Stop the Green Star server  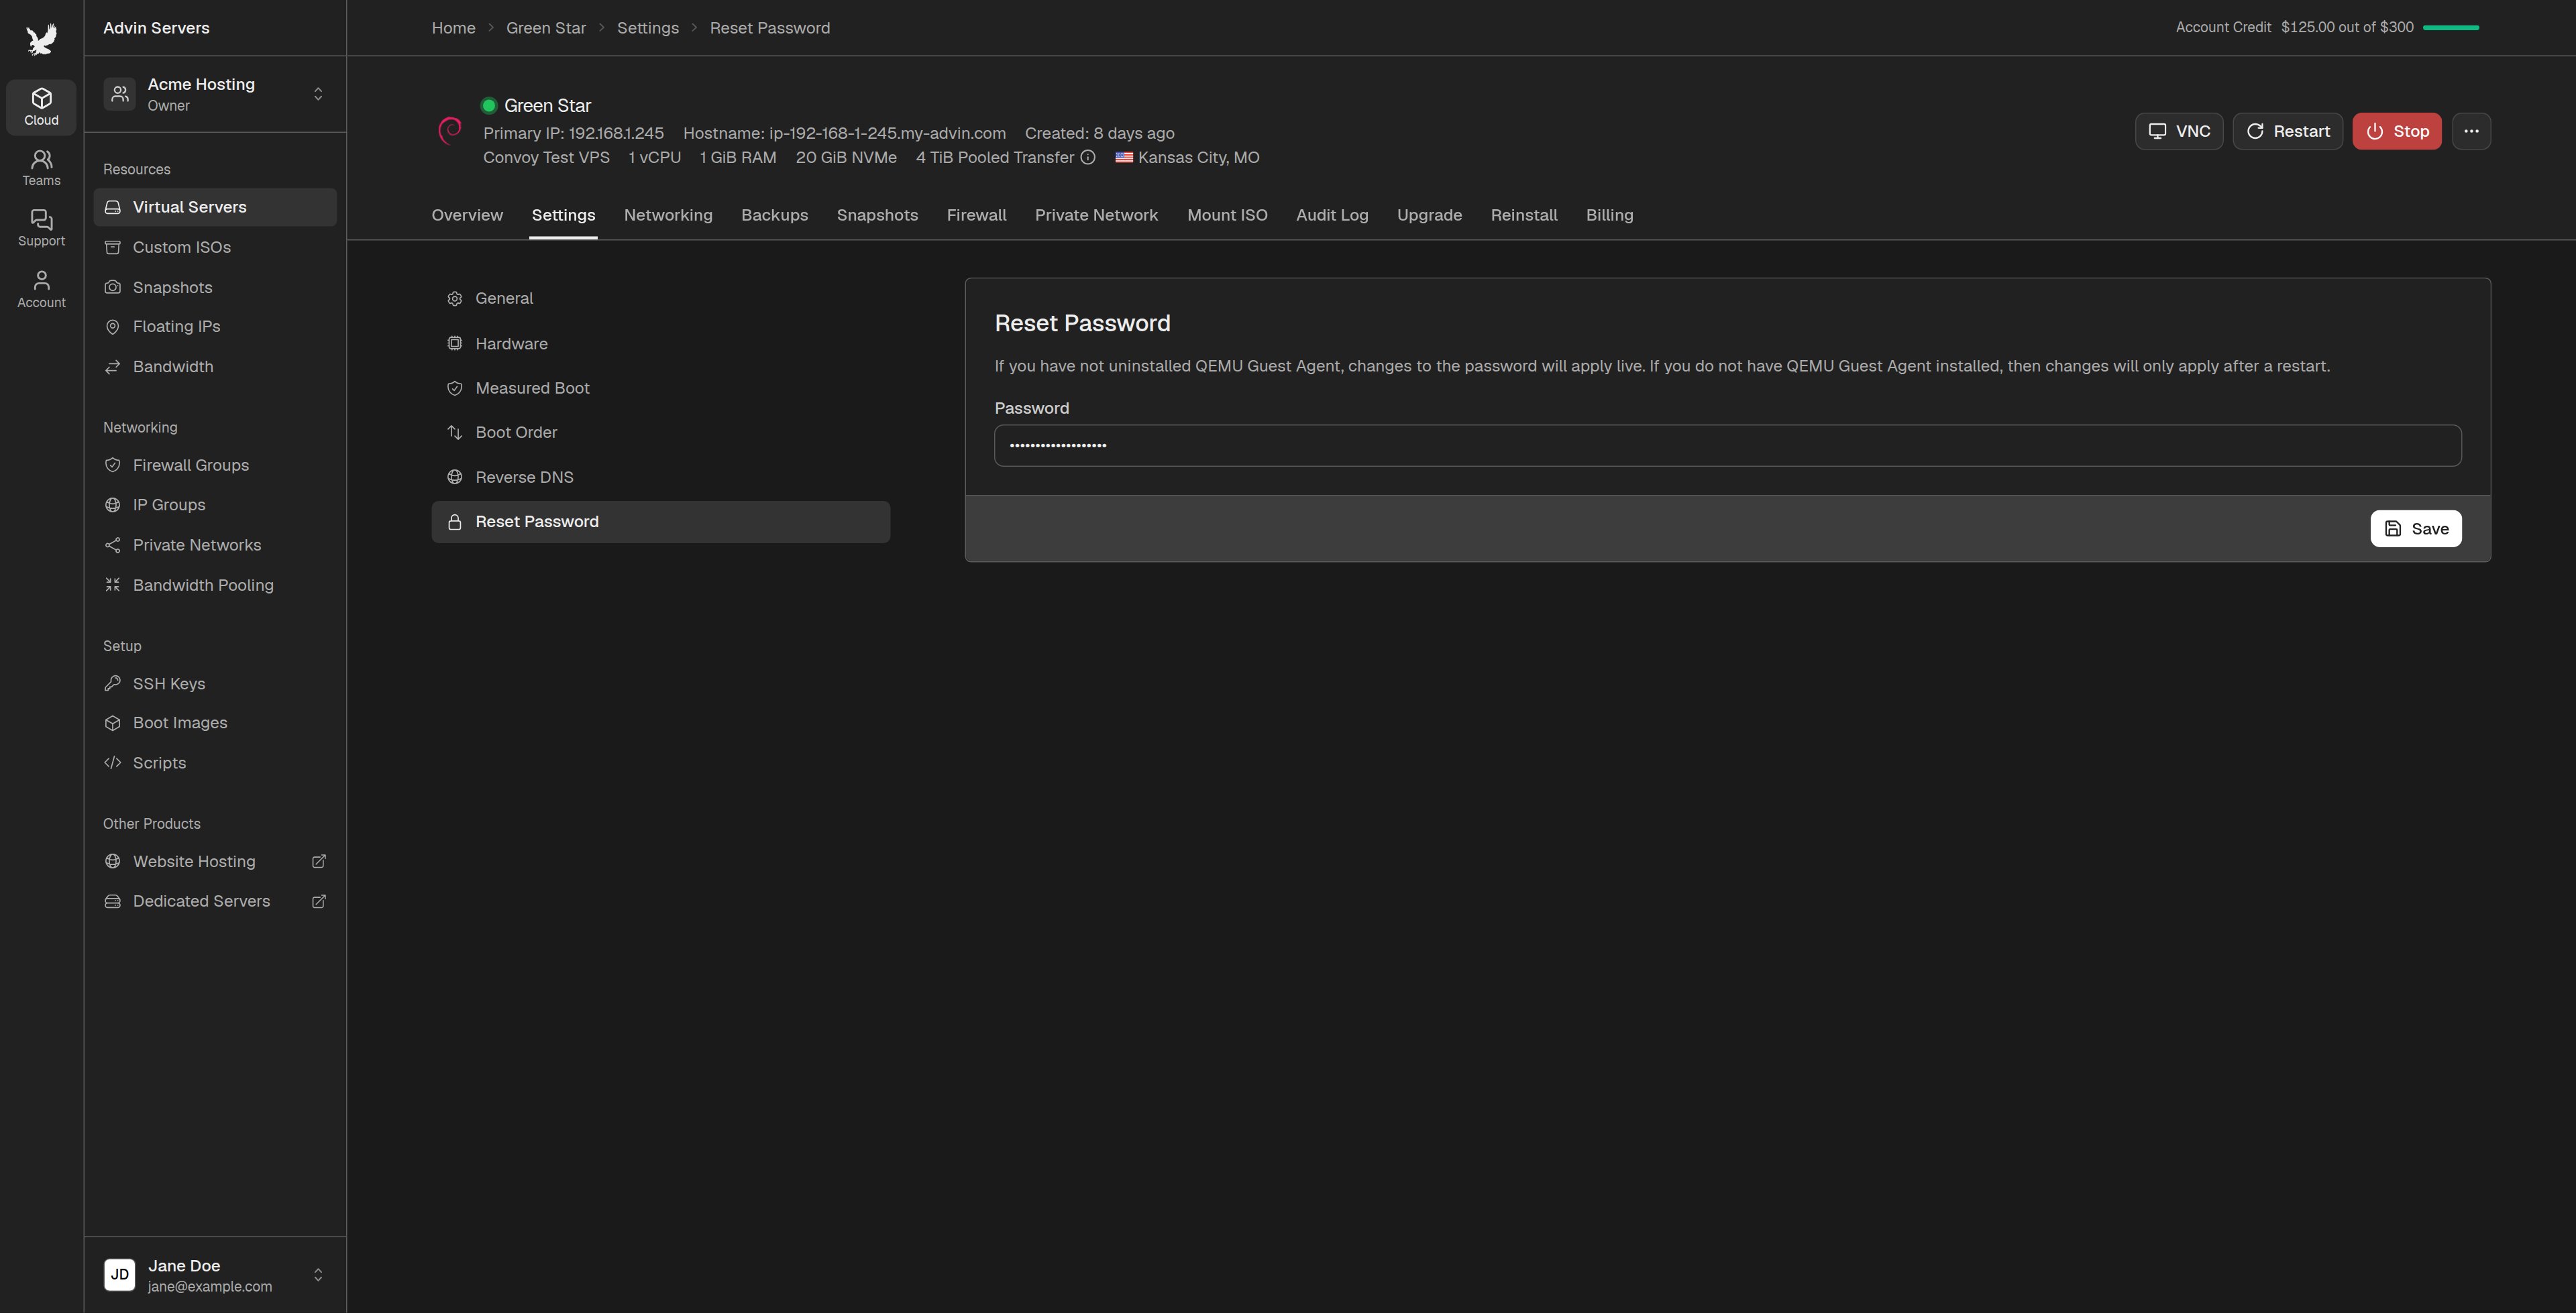(x=2396, y=131)
